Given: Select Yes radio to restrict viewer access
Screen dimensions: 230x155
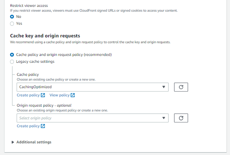Looking at the screenshot, I should pyautogui.click(x=12, y=24).
